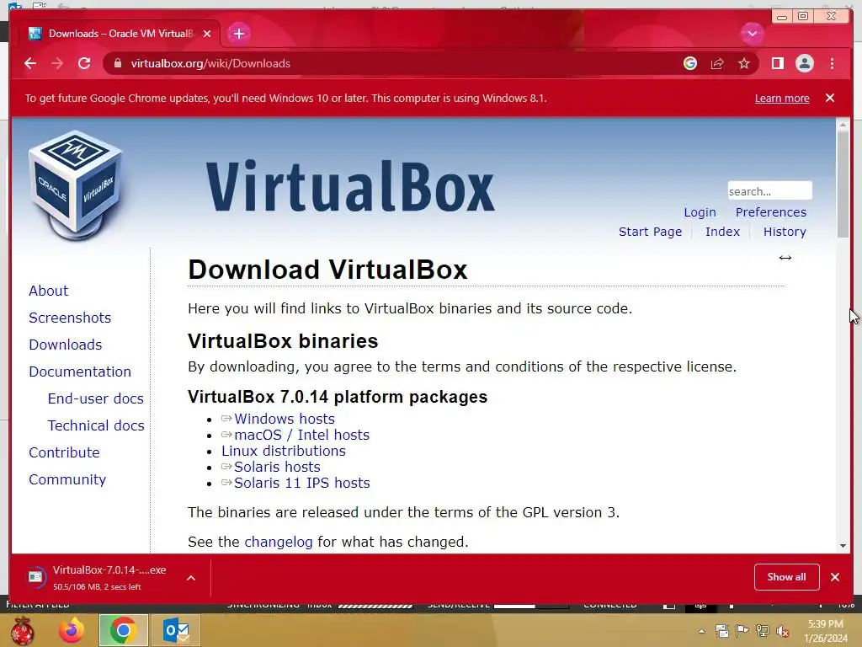Dismiss the Chrome update warning bar

830,98
